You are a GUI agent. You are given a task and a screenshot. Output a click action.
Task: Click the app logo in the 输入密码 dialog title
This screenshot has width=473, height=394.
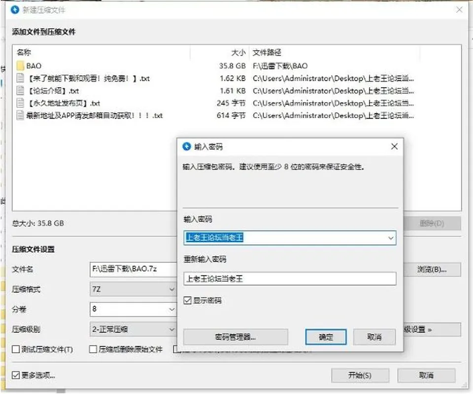pyautogui.click(x=187, y=146)
